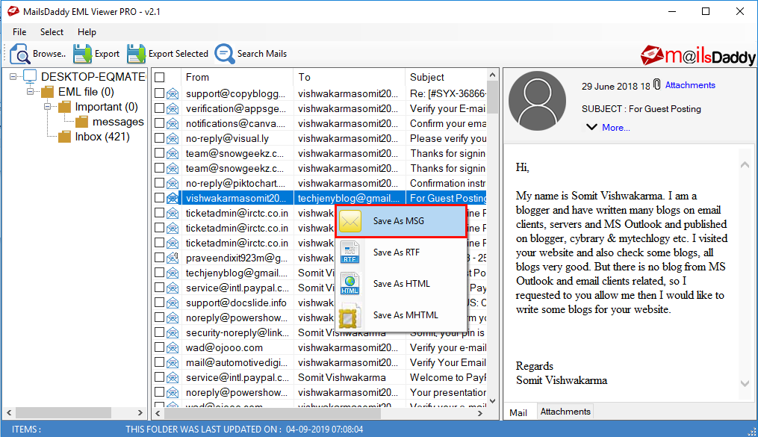Click the EML file folder icon

(47, 92)
